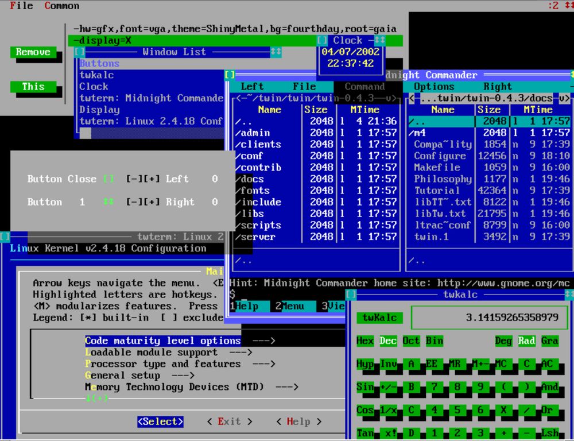Click the green This button
The width and height of the screenshot is (574, 441).
coord(33,87)
